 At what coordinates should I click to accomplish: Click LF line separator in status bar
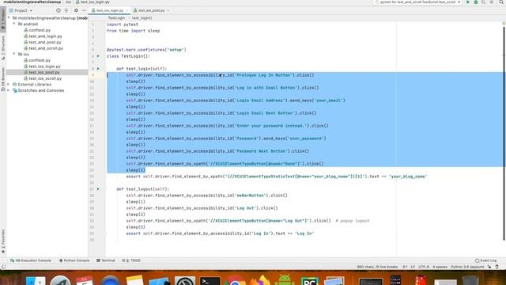click(413, 267)
